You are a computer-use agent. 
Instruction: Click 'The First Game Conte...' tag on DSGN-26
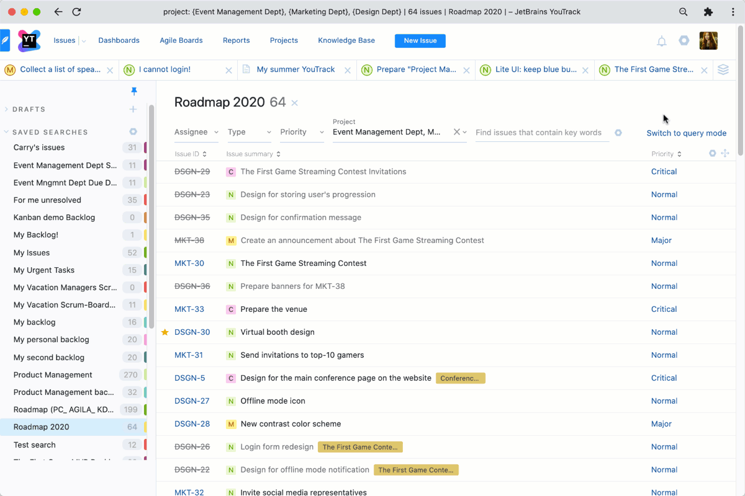(361, 447)
